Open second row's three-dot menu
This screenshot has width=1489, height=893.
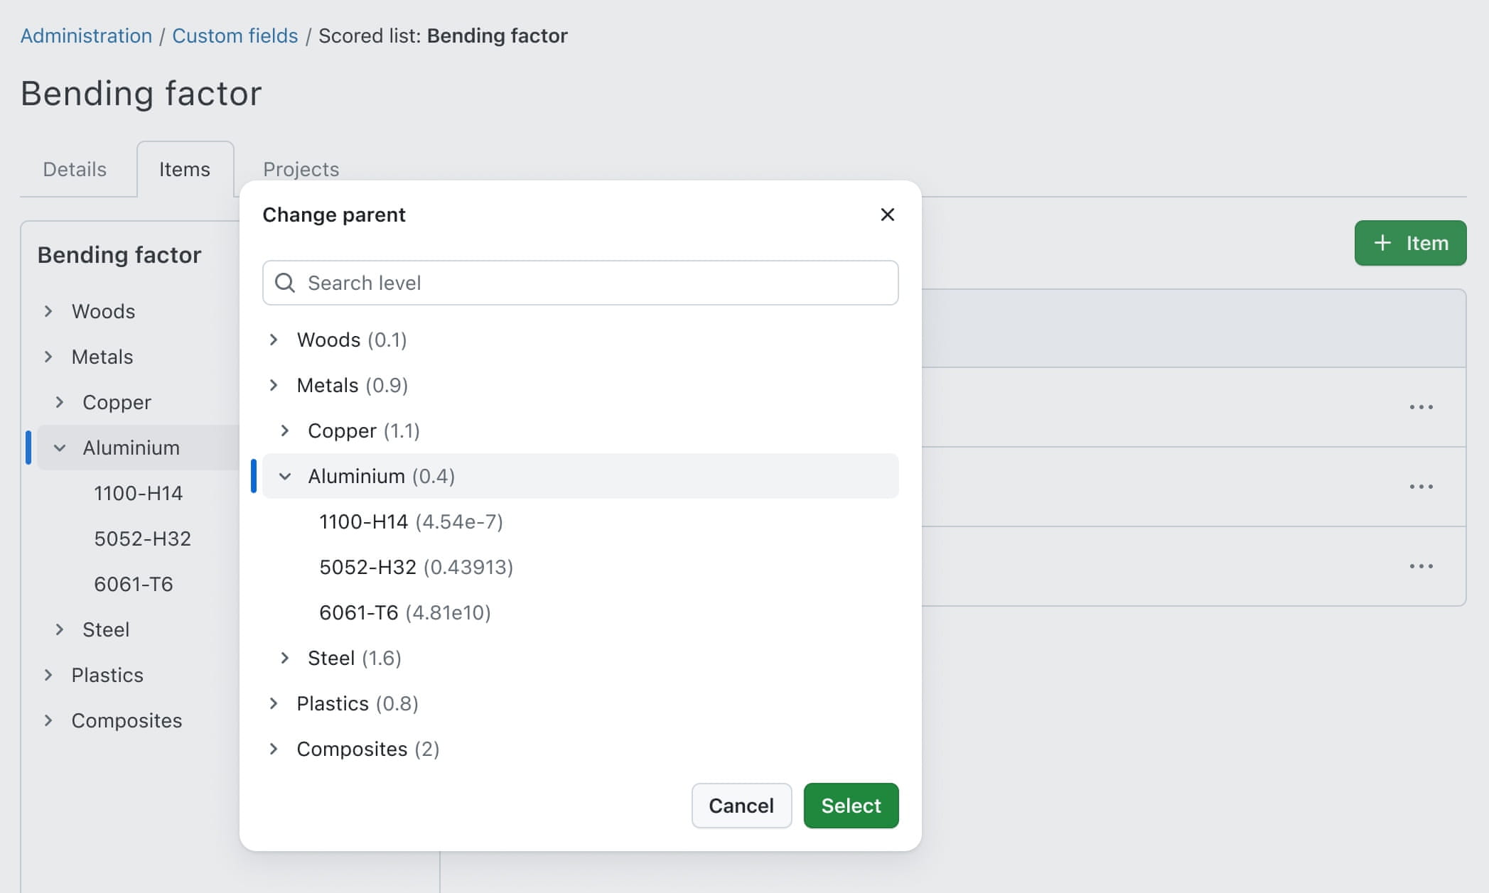coord(1421,487)
